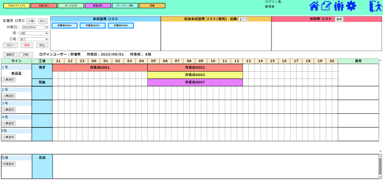Click the 作業員0001 shift bar
383x181 pixels.
tap(100, 68)
